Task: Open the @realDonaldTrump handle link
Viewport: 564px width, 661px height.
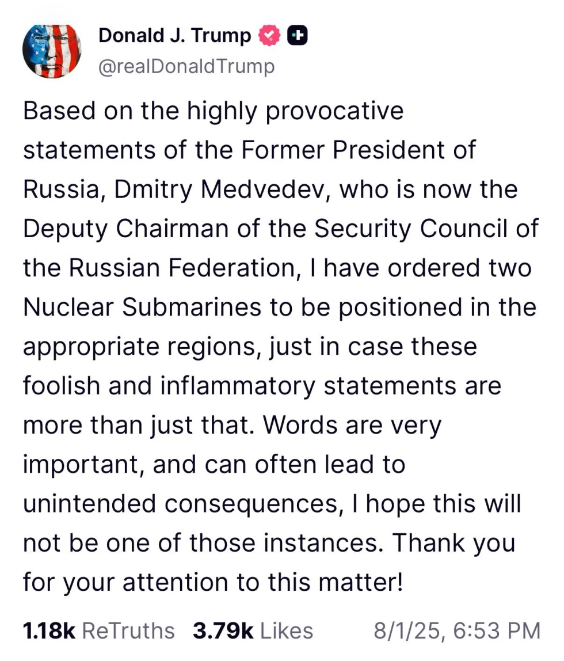Action: pos(186,67)
